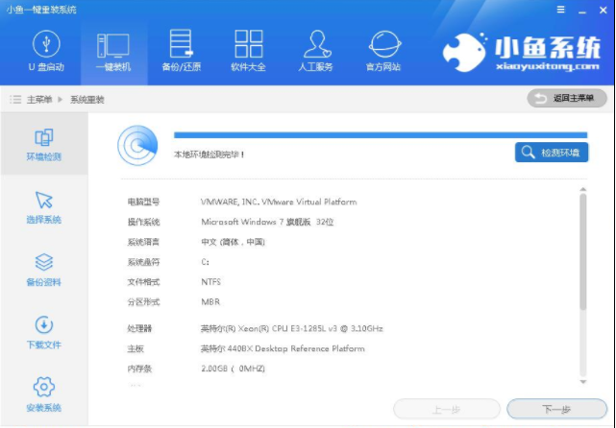This screenshot has width=616, height=428.
Task: Click the 电脑型号 label
Action: (x=143, y=202)
